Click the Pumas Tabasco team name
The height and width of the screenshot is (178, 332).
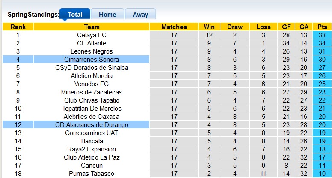pyautogui.click(x=92, y=174)
